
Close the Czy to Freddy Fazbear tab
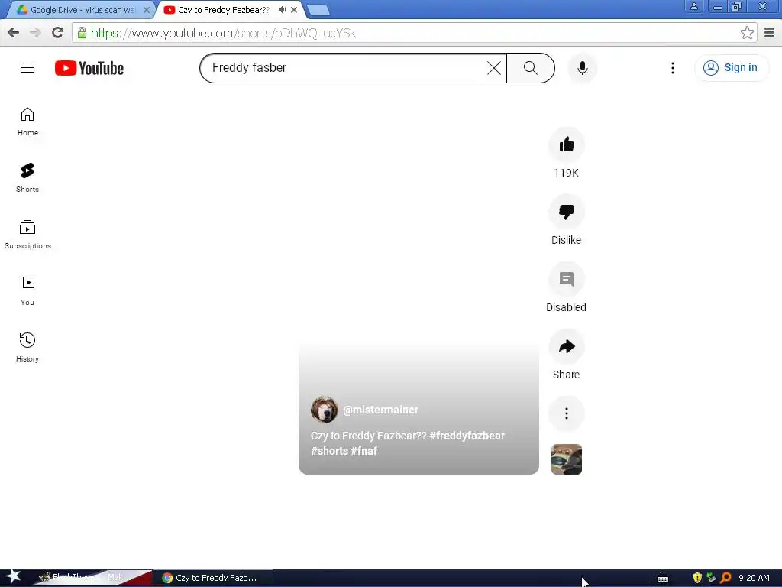click(294, 10)
